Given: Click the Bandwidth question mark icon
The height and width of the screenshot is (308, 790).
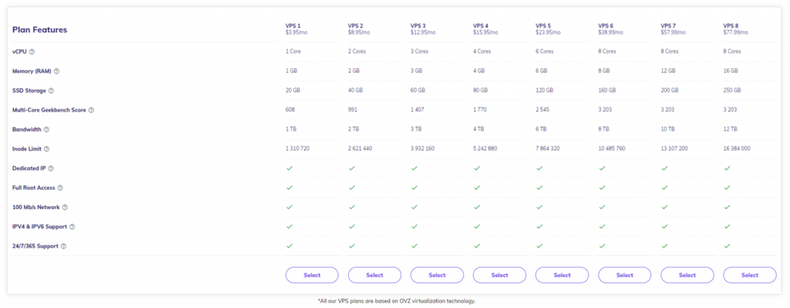Looking at the screenshot, I should [46, 130].
